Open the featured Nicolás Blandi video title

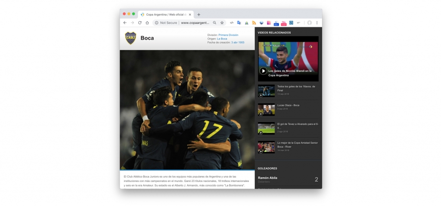click(x=290, y=73)
